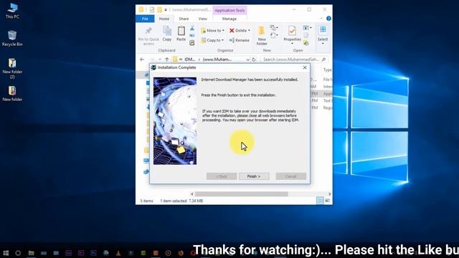Click the scrollbar right arrow
Screen dimensions: 459x258
click(x=330, y=194)
